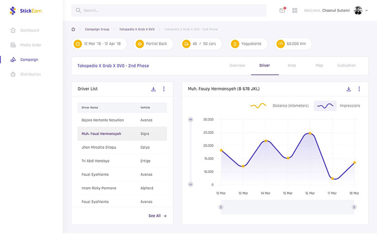This screenshot has height=237, width=377.
Task: Select driver Jhon Mirsalta Sitepu
Action: 99,147
